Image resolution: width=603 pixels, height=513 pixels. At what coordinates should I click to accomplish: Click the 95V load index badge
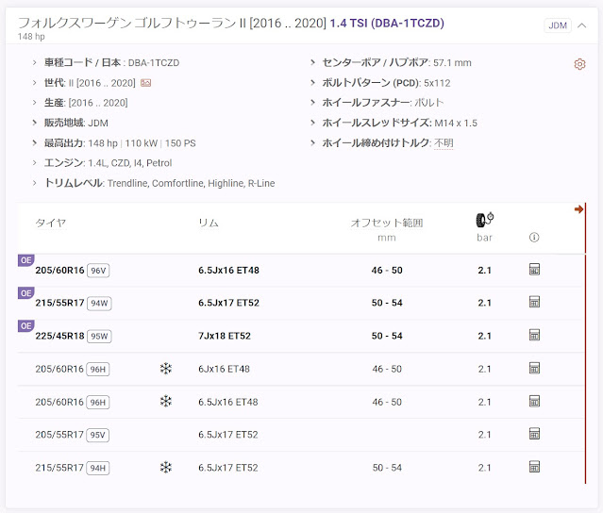pyautogui.click(x=98, y=435)
